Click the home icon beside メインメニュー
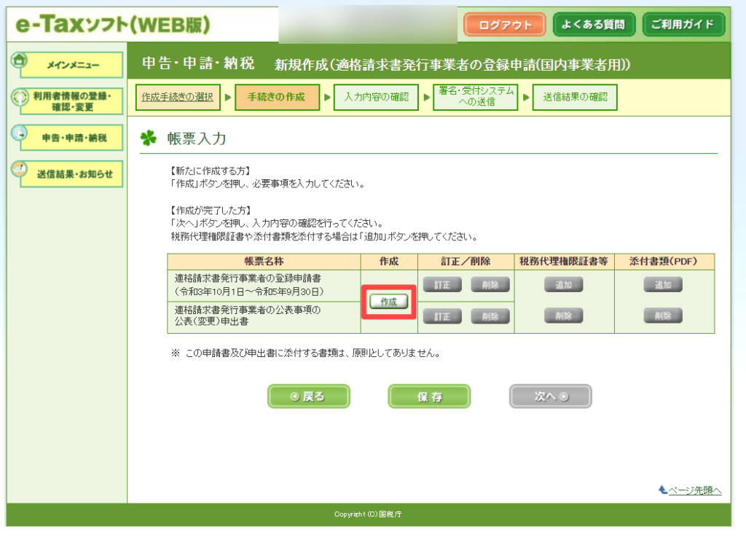The image size is (746, 537). (20, 60)
